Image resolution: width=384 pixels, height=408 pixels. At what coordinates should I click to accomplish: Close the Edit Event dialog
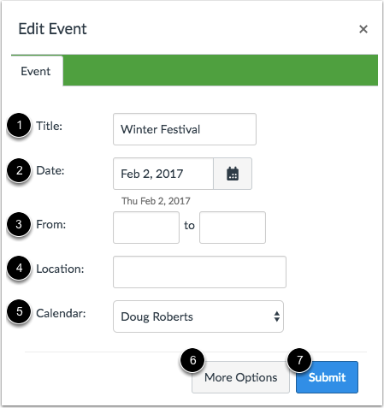(363, 29)
